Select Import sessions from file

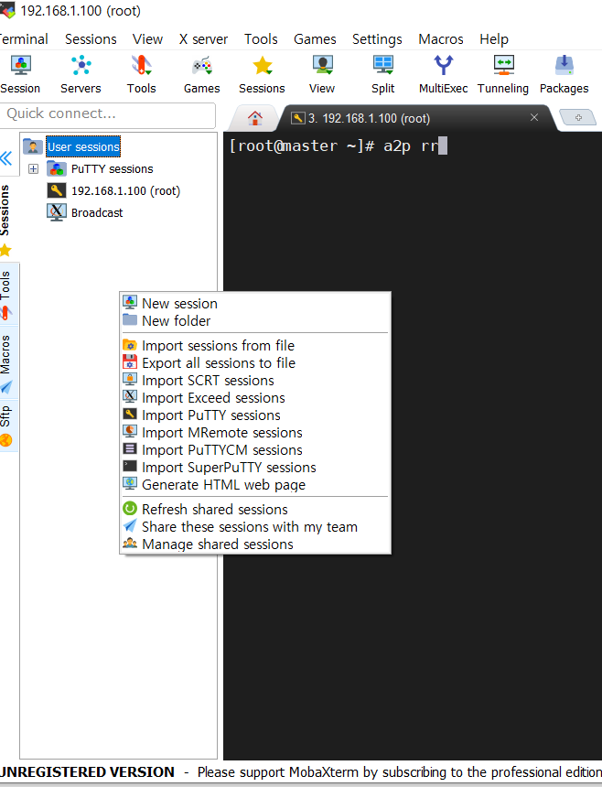click(255, 346)
